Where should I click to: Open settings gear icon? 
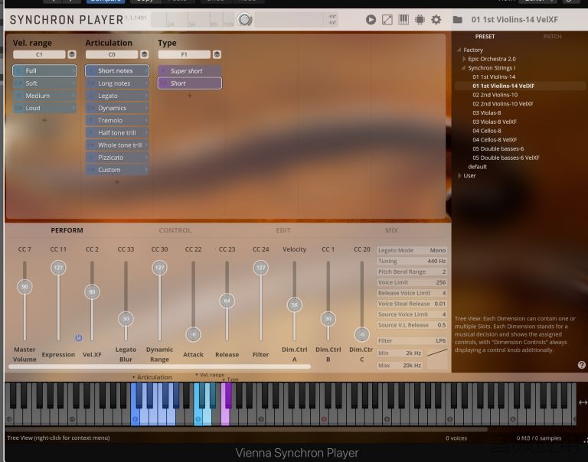coord(436,19)
